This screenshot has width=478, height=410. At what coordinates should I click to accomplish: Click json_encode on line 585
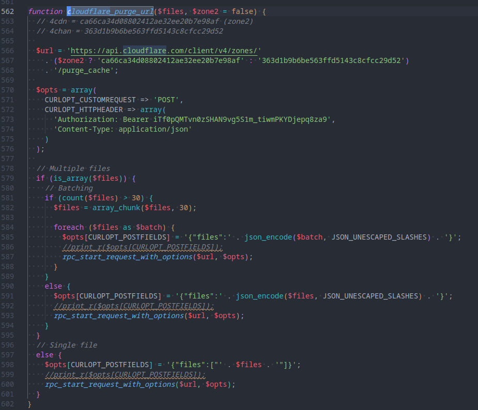click(268, 237)
